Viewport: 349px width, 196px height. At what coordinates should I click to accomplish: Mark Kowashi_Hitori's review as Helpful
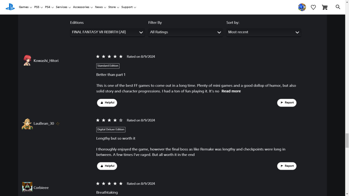tap(107, 103)
